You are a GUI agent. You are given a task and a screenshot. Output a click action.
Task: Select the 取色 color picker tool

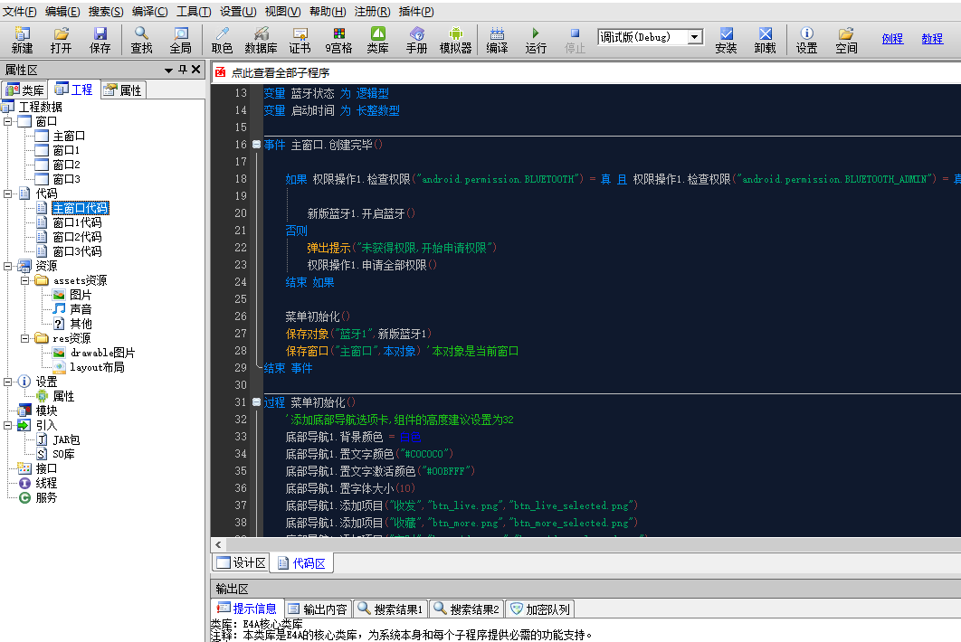pos(222,40)
